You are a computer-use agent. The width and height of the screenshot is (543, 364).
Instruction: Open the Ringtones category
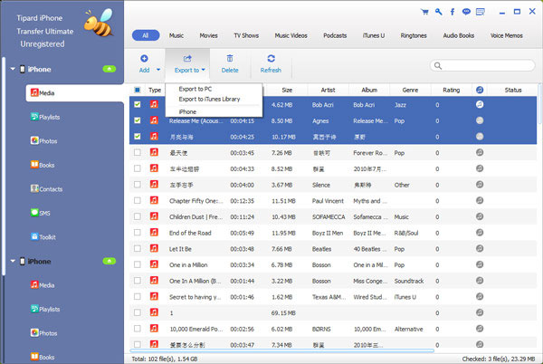(414, 35)
